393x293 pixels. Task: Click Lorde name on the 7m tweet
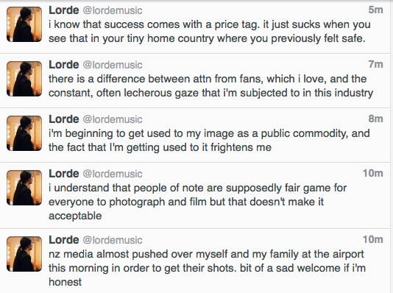pos(64,65)
